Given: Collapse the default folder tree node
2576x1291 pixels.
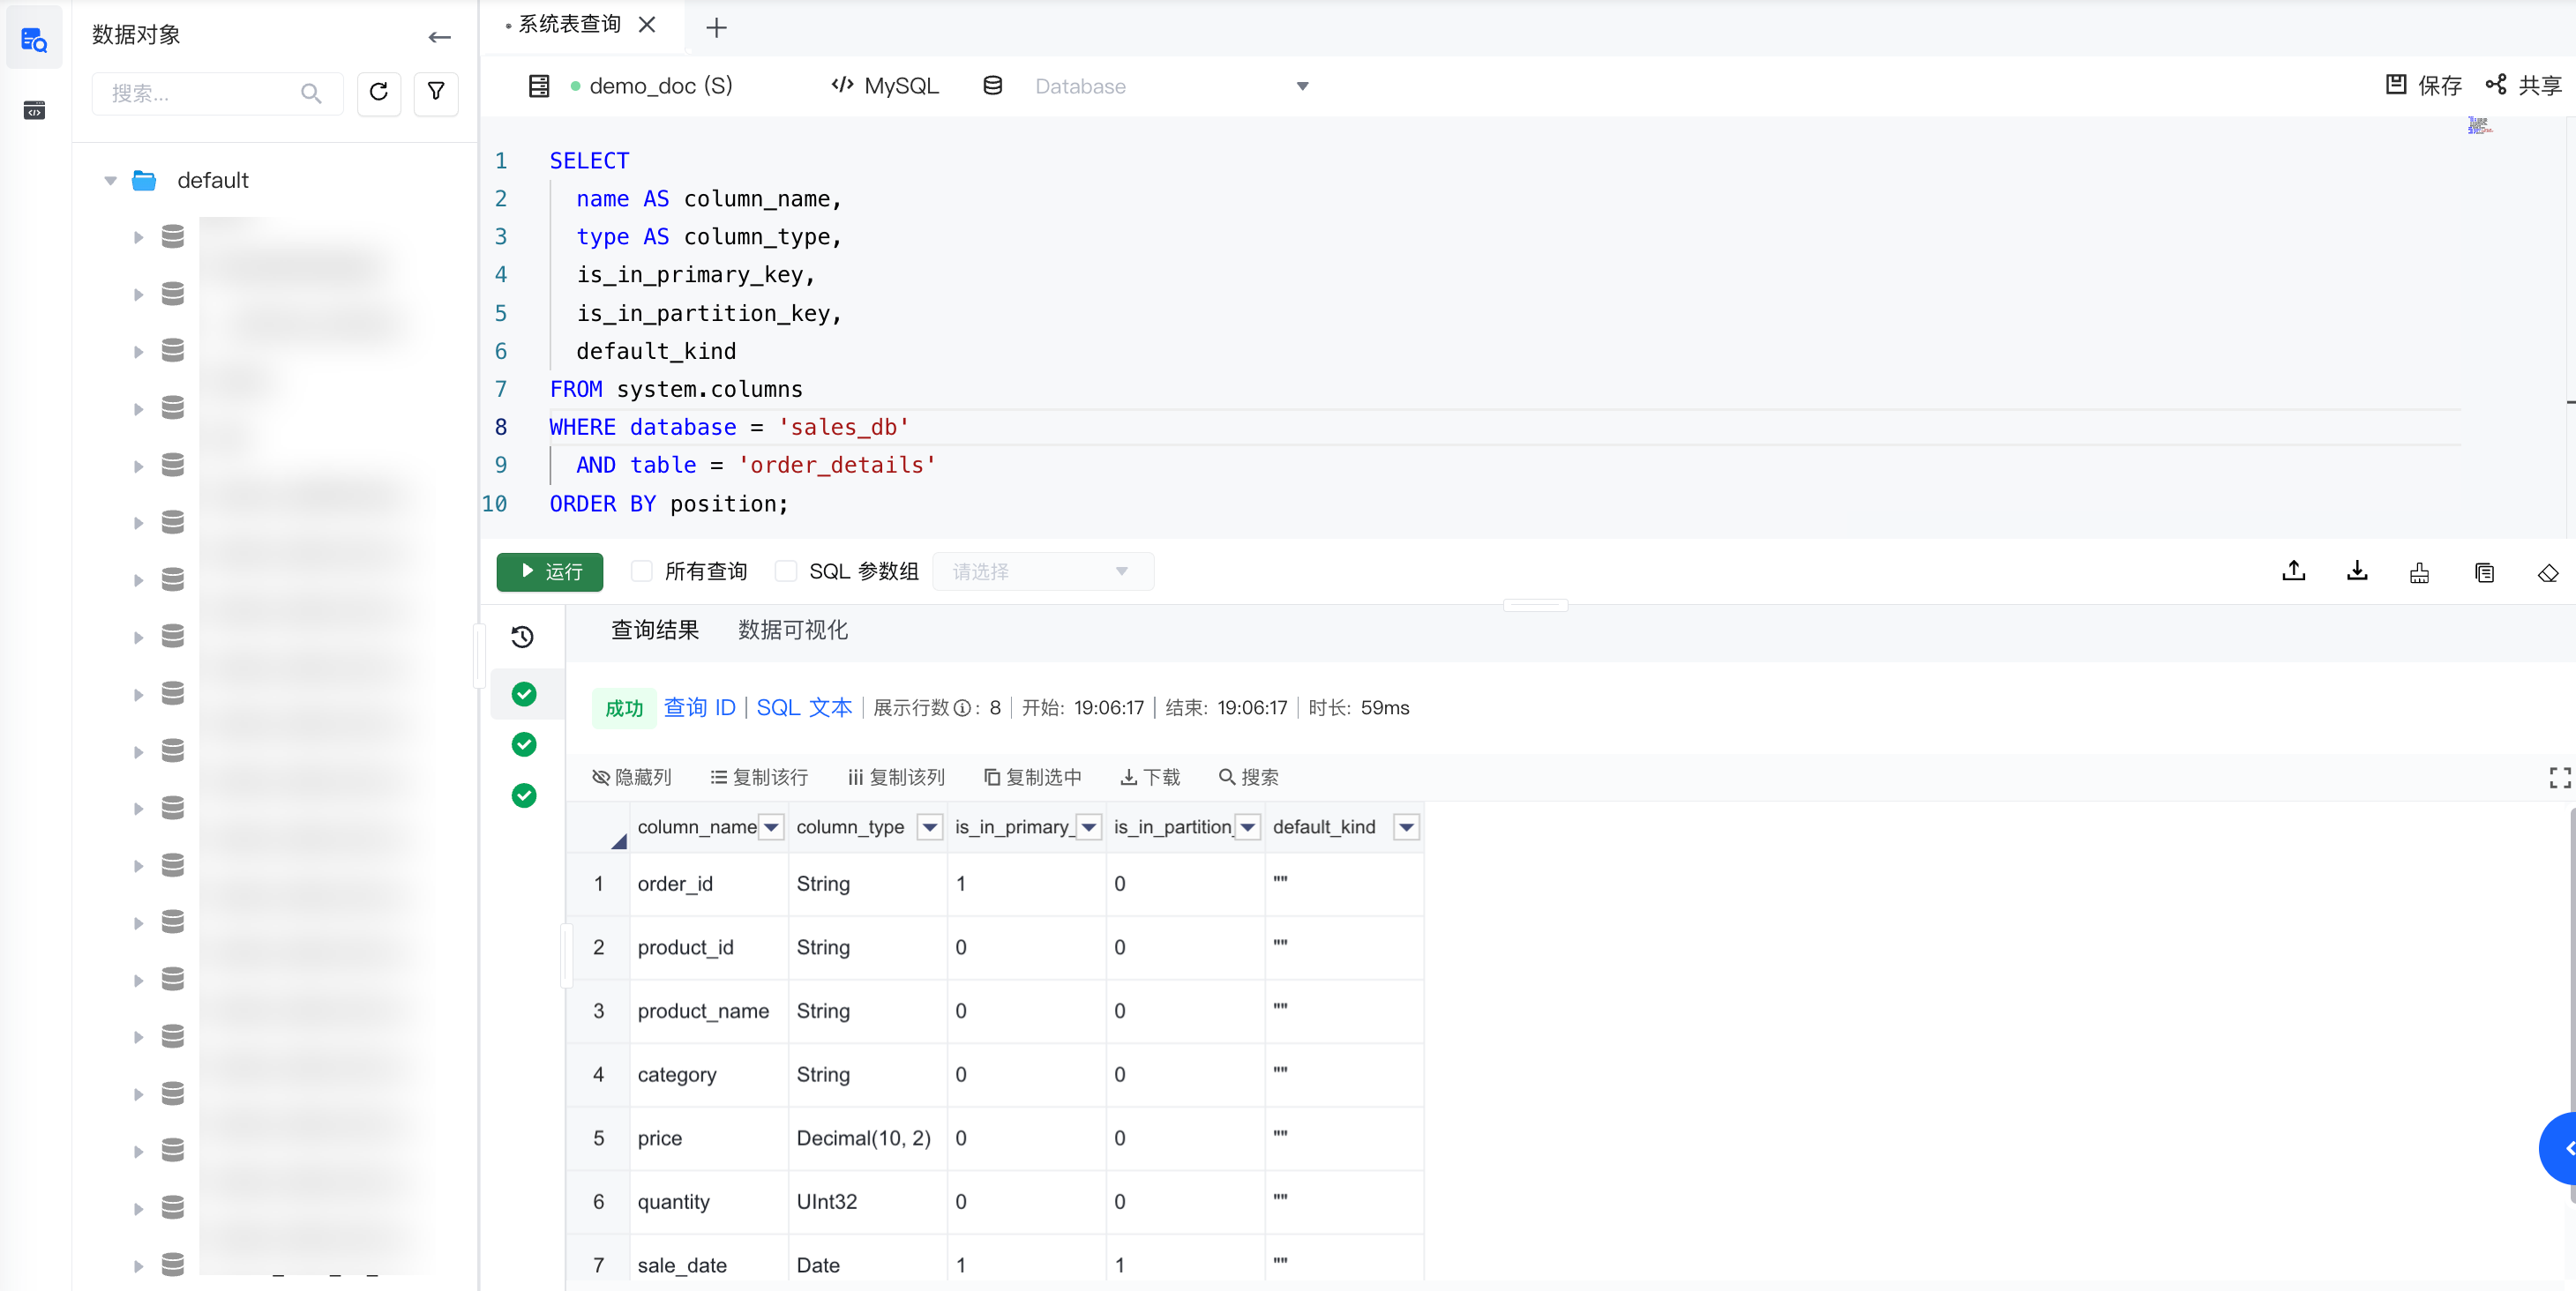Looking at the screenshot, I should pos(111,181).
